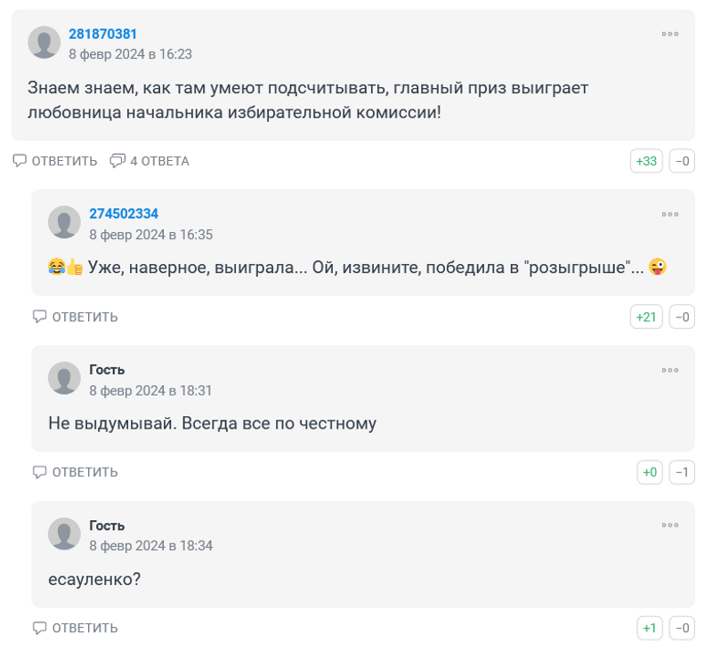Open profile link of username 281870381
Image resolution: width=712 pixels, height=650 pixels.
click(x=102, y=34)
